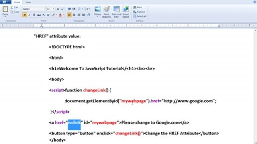Click "Change the HREF Attribute" text
This screenshot has height=144, width=257.
(172, 133)
